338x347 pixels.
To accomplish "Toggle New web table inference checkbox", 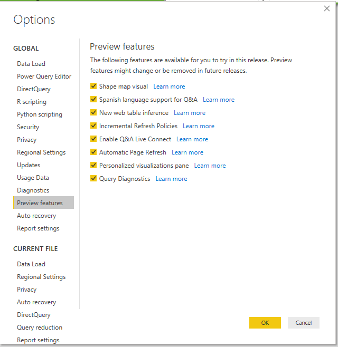I will point(93,112).
